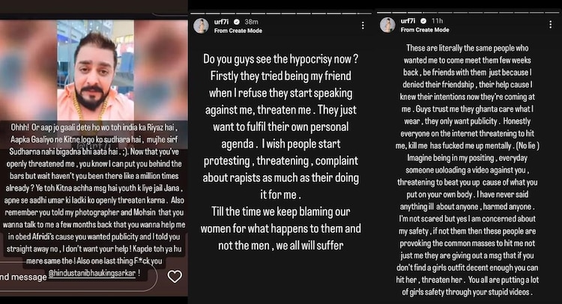Viewport: 562px width, 304px height.
Task: Open the @hindustanibhaukingsarkar mention
Action: click(x=92, y=273)
